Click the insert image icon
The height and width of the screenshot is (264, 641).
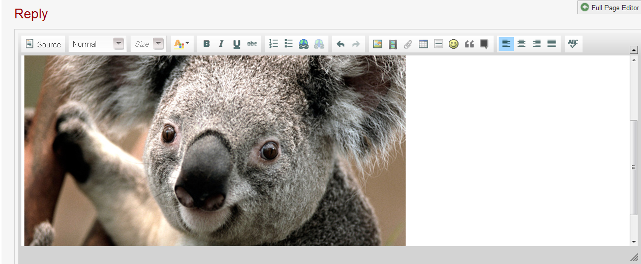click(x=377, y=44)
